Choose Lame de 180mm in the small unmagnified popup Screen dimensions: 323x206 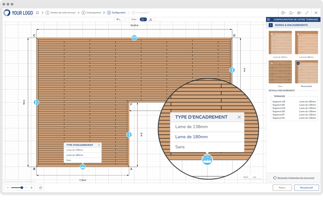[x=83, y=155]
